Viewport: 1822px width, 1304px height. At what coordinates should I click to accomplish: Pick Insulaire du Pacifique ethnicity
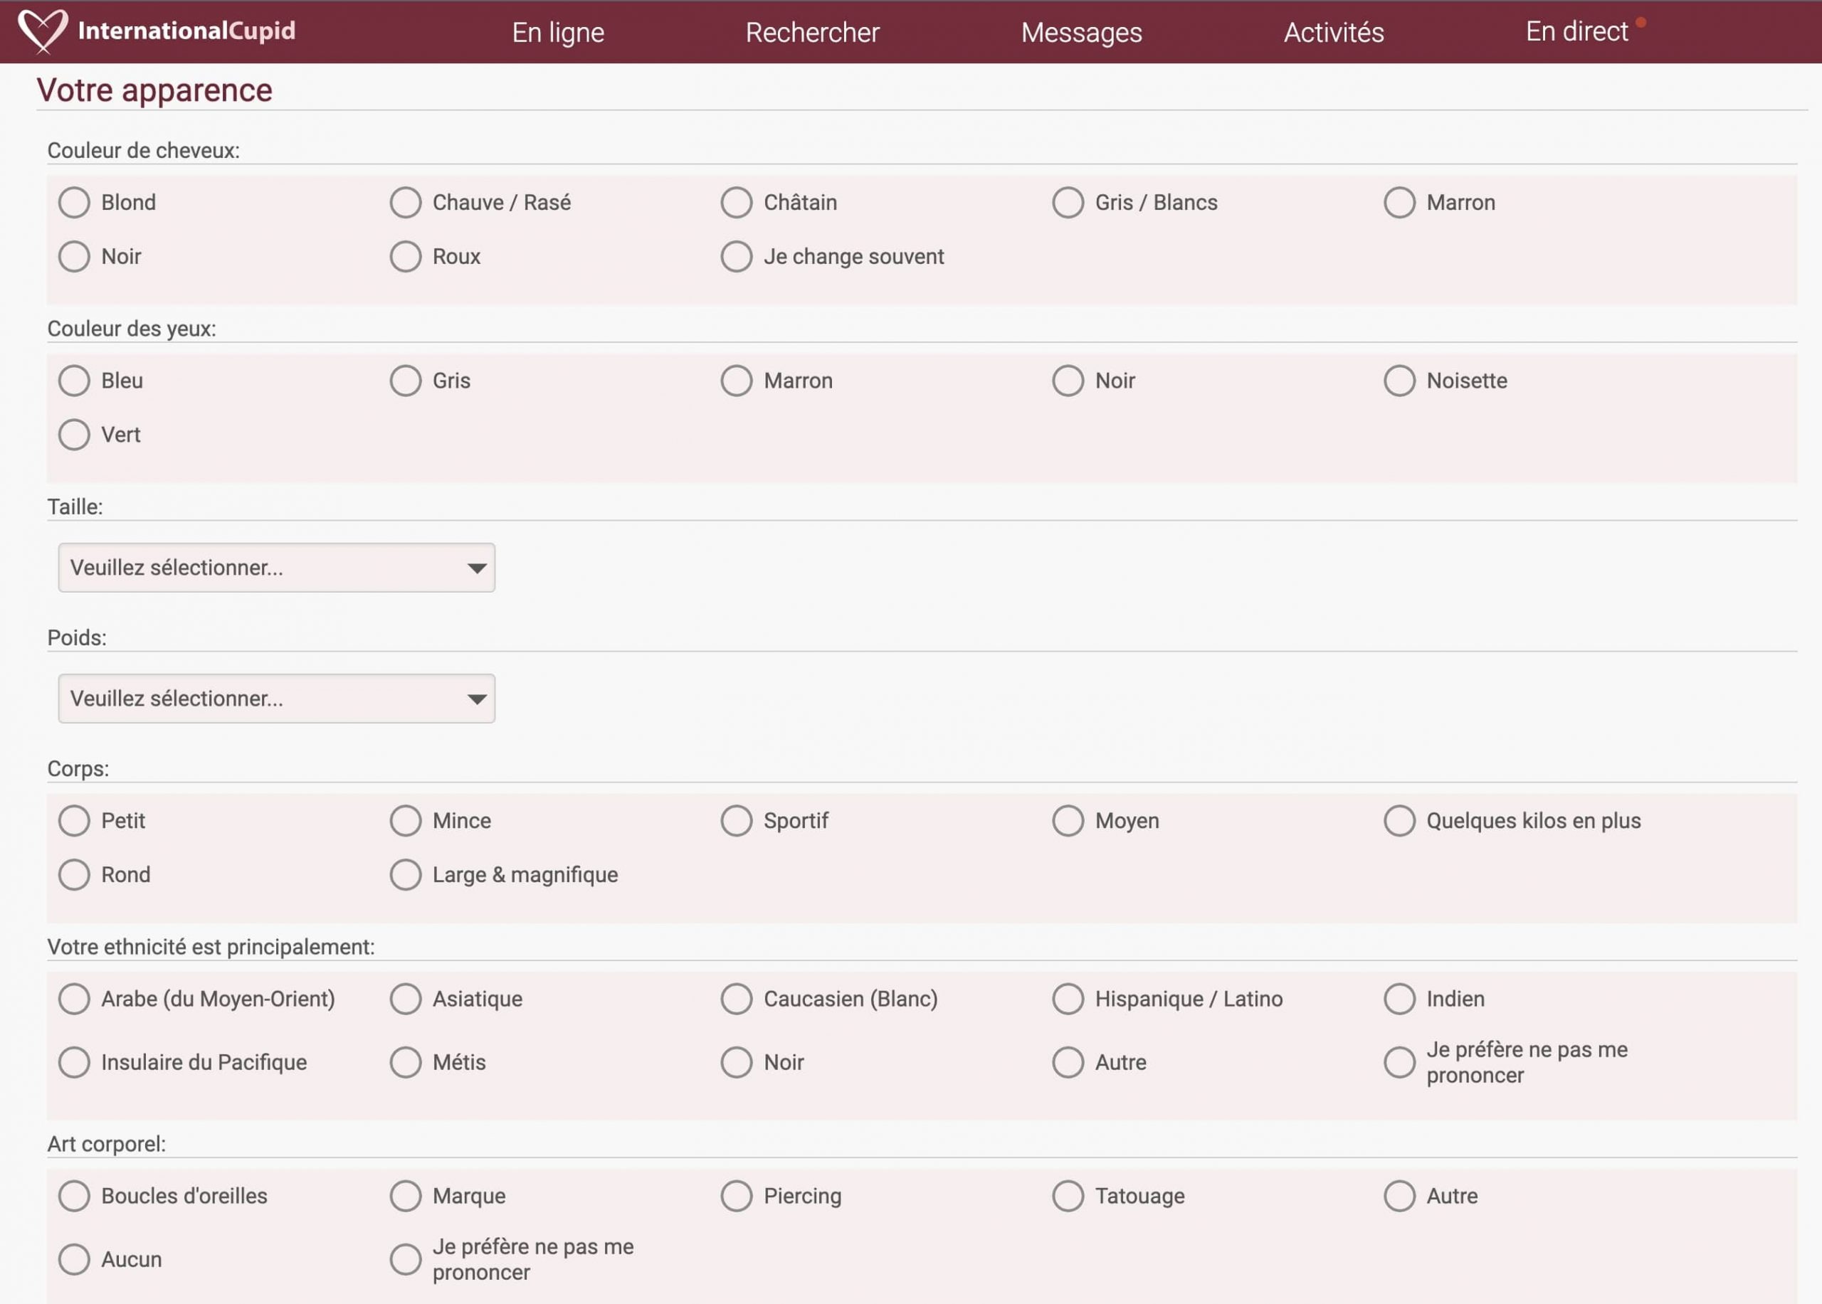pos(75,1062)
